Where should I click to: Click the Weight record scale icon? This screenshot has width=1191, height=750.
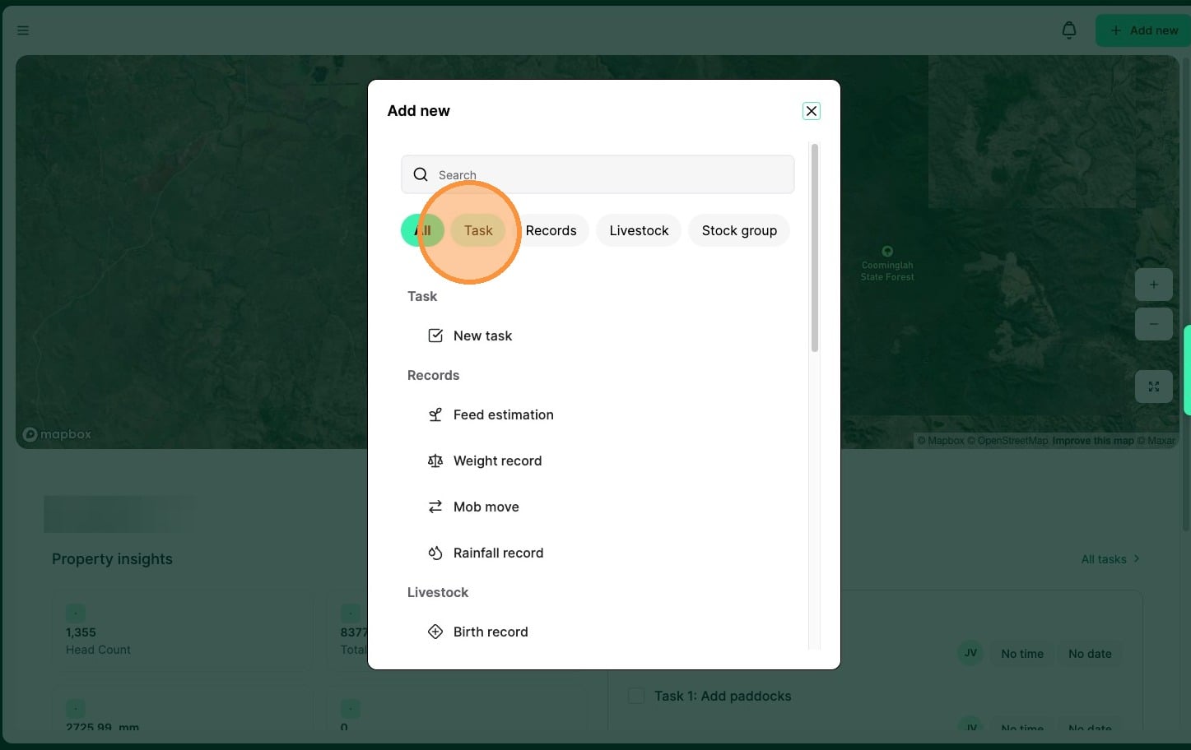pyautogui.click(x=435, y=461)
